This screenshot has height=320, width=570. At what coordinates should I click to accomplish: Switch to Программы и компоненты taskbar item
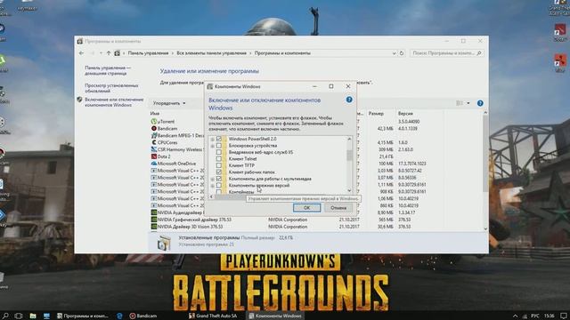click(x=83, y=316)
